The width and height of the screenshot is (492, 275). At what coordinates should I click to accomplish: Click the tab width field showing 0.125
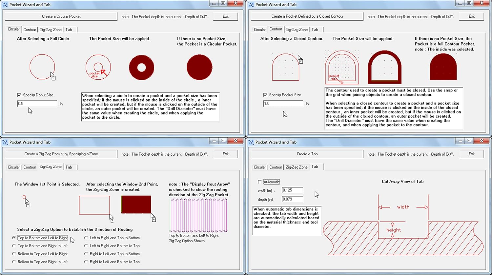point(292,190)
